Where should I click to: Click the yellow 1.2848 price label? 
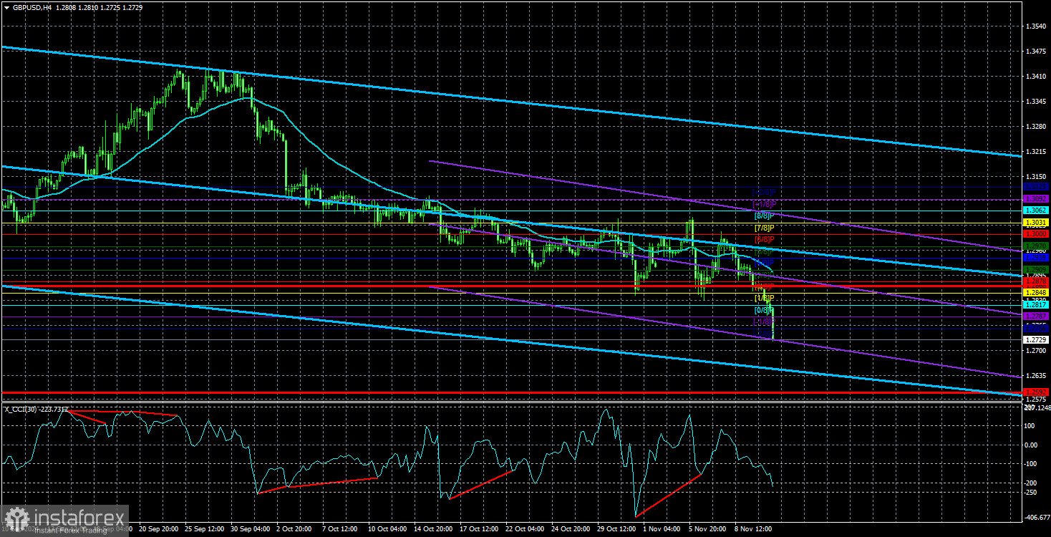click(1036, 293)
